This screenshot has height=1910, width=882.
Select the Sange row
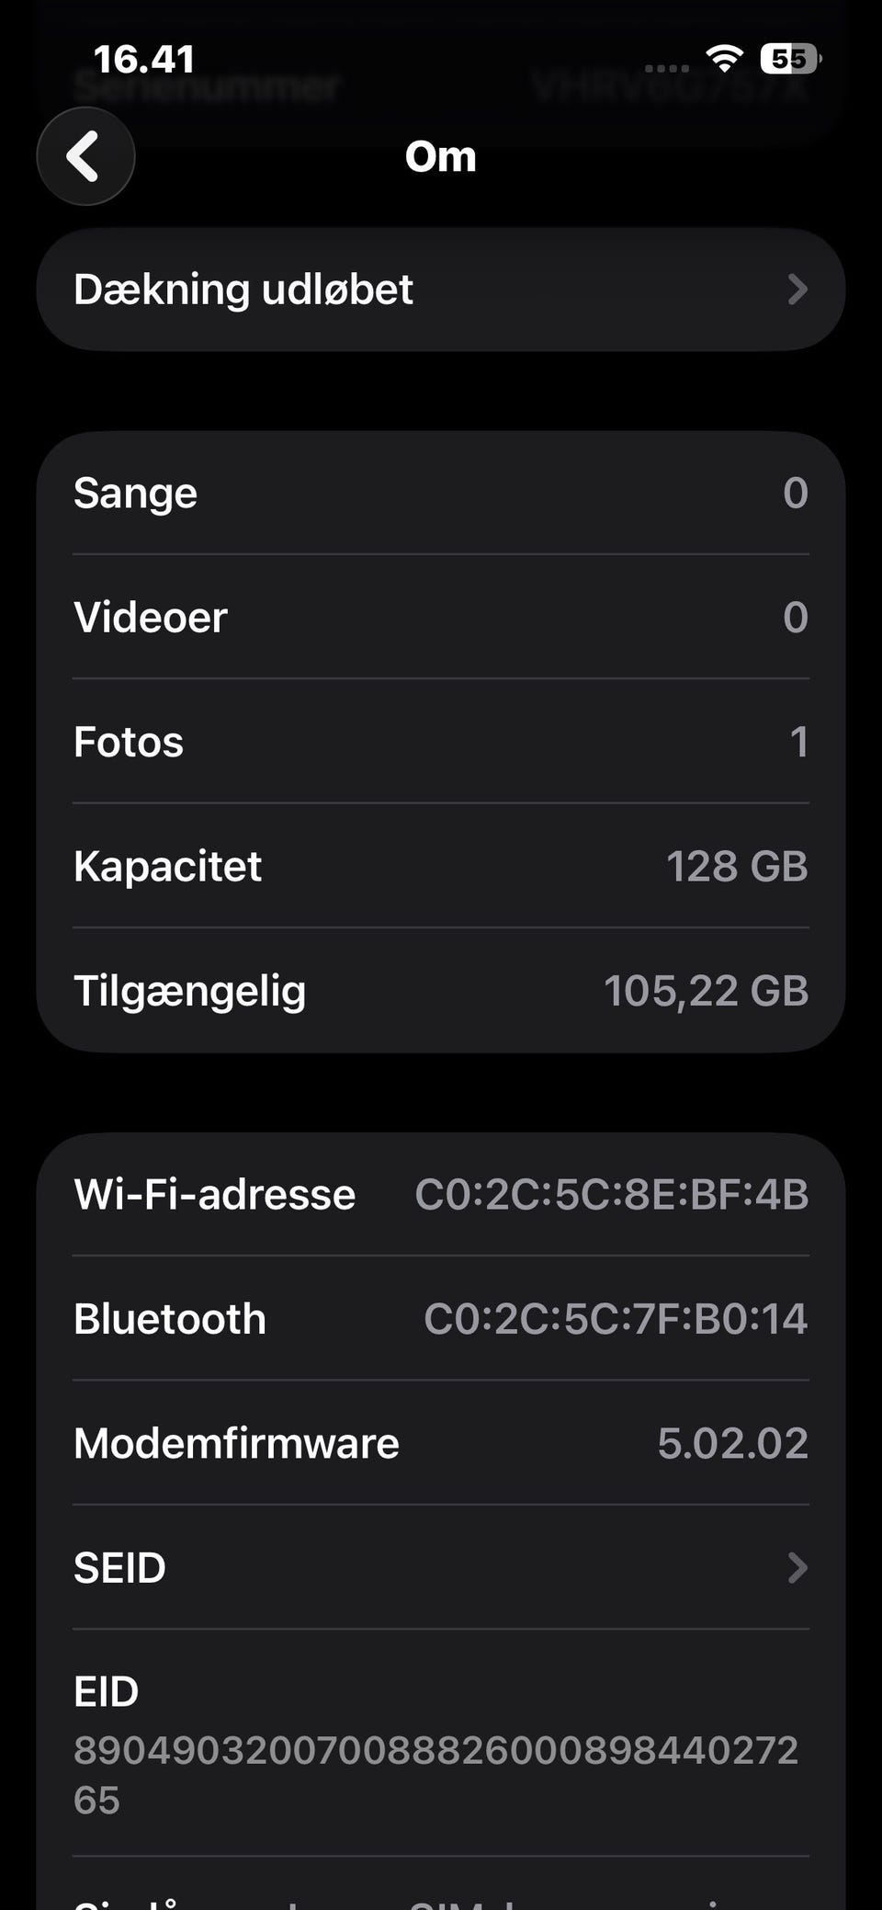tap(441, 493)
